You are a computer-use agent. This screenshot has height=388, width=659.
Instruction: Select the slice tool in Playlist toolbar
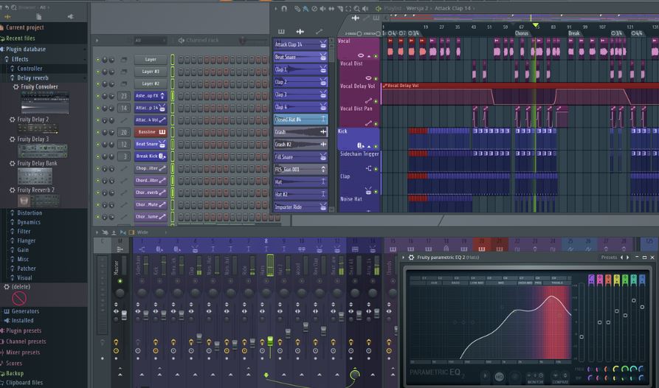tap(340, 8)
